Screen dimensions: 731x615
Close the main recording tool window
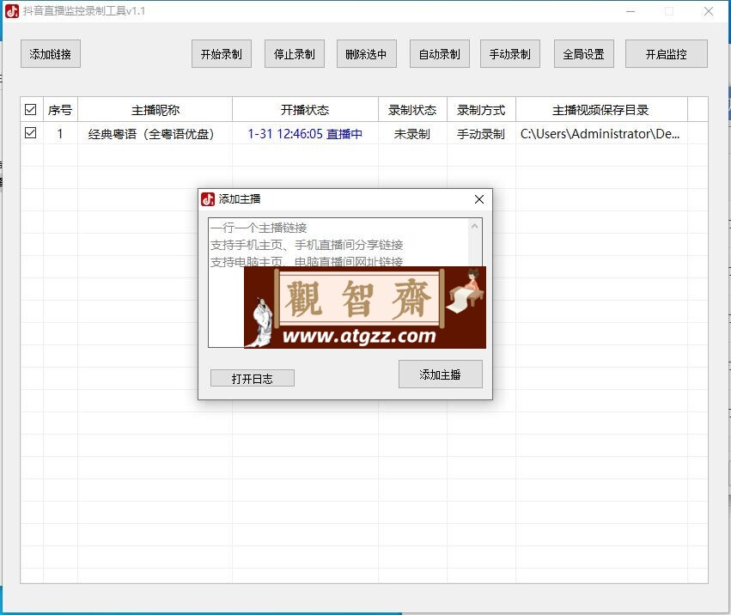pyautogui.click(x=709, y=11)
